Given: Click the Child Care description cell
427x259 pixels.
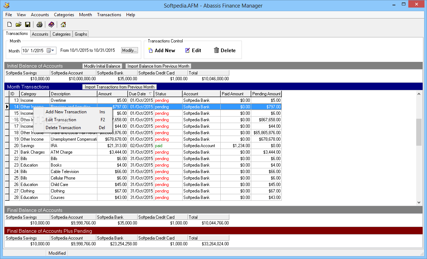Looking at the screenshot, I should tap(74, 185).
